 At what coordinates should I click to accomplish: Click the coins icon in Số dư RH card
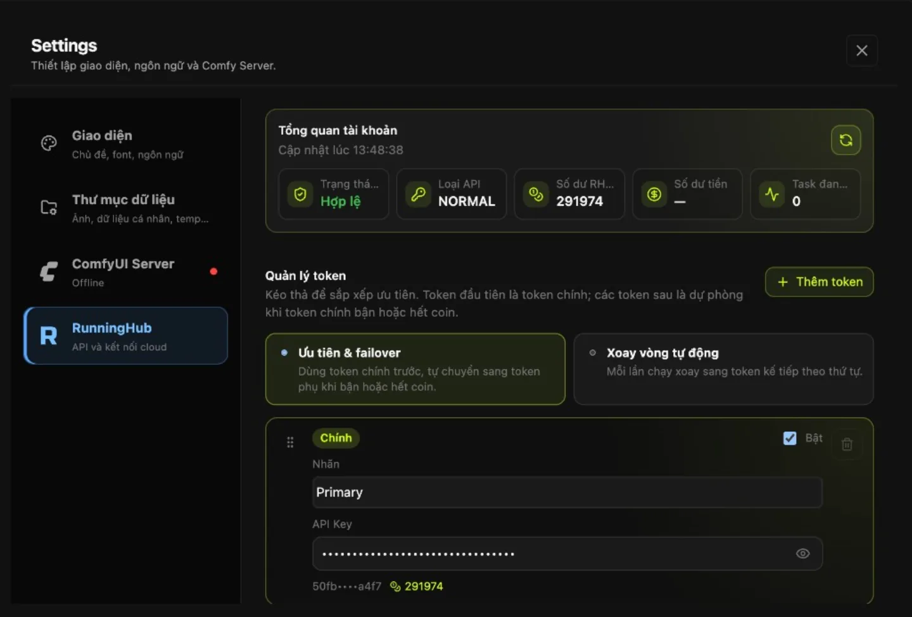(536, 194)
